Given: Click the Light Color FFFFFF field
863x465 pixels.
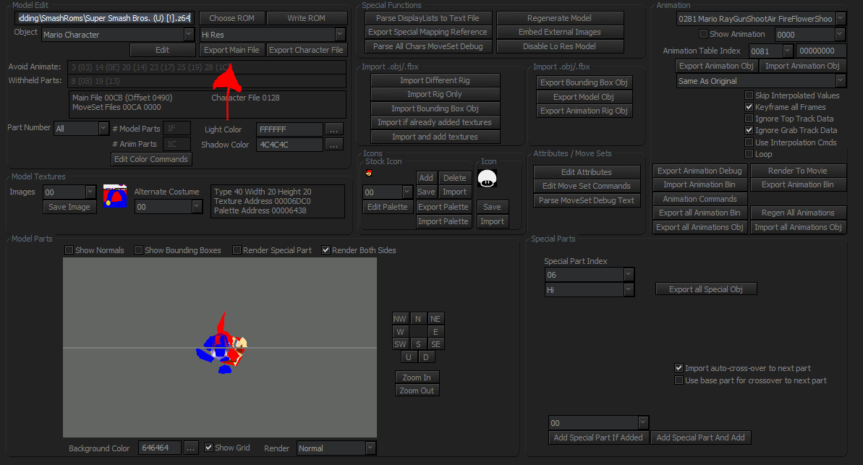Looking at the screenshot, I should (x=289, y=129).
